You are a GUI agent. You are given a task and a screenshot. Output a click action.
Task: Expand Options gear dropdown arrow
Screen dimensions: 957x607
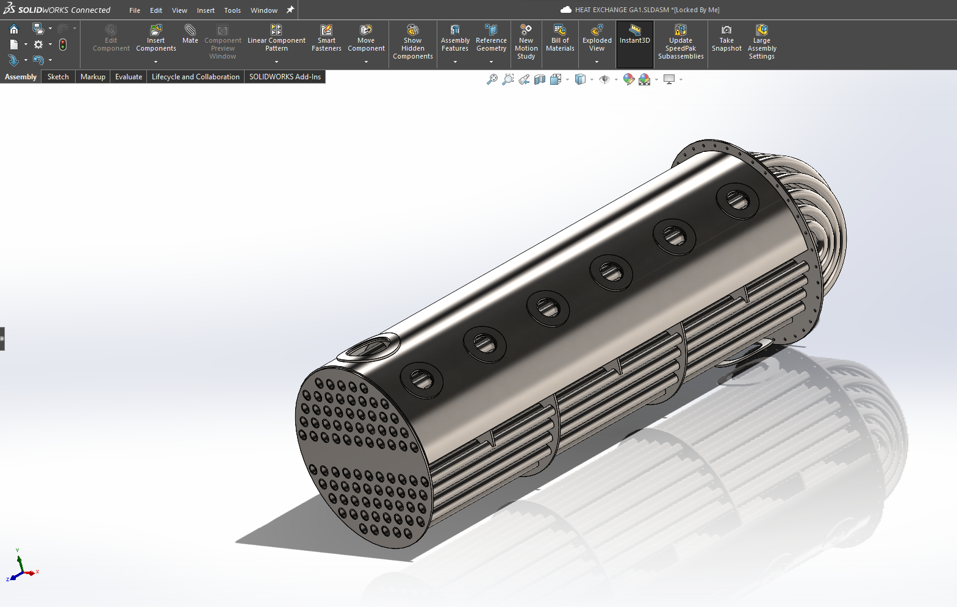point(50,45)
